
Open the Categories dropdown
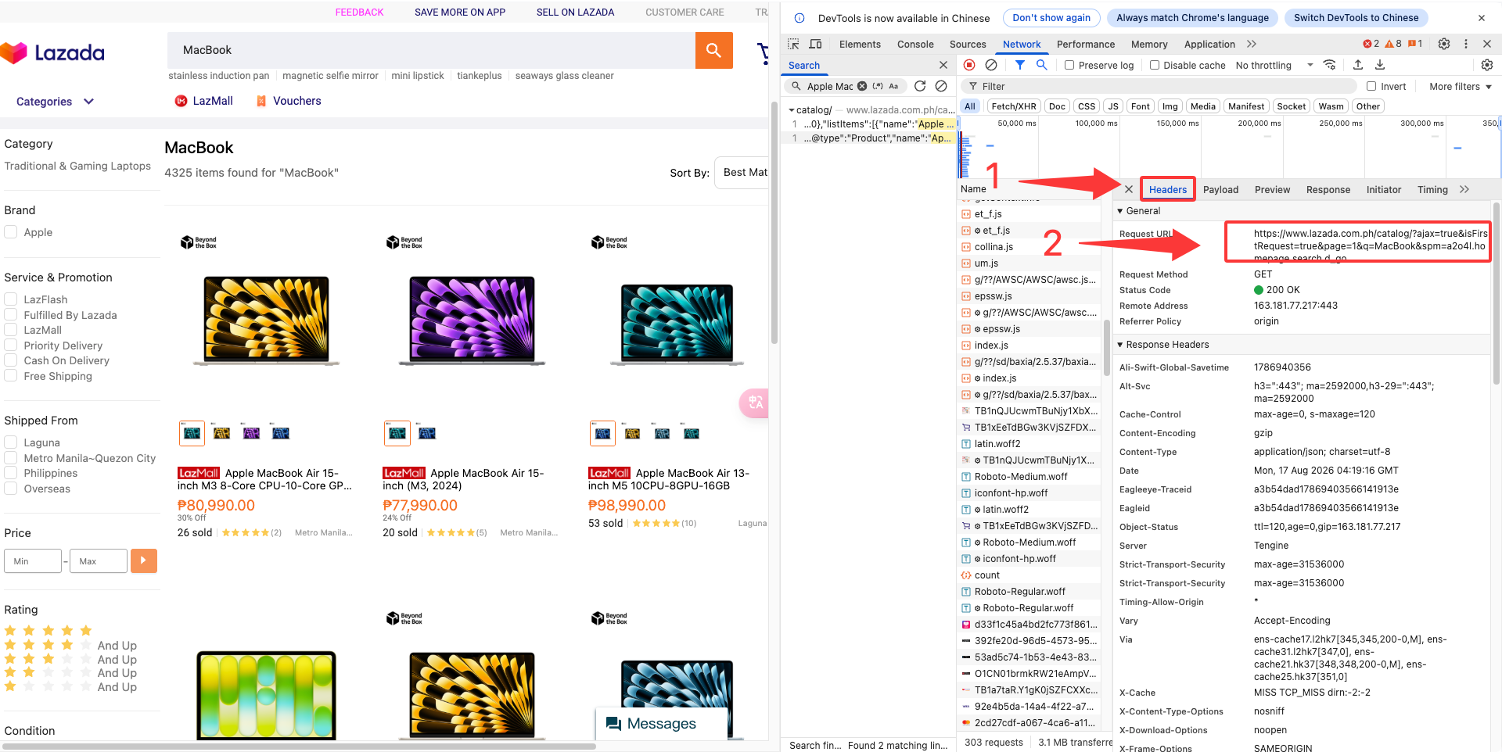pos(55,102)
